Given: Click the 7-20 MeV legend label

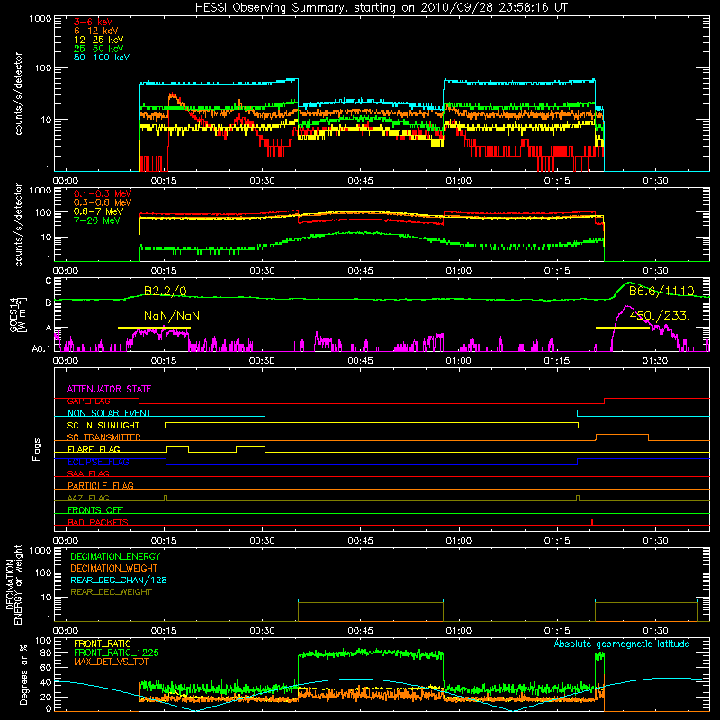Looking at the screenshot, I should pyautogui.click(x=97, y=220).
